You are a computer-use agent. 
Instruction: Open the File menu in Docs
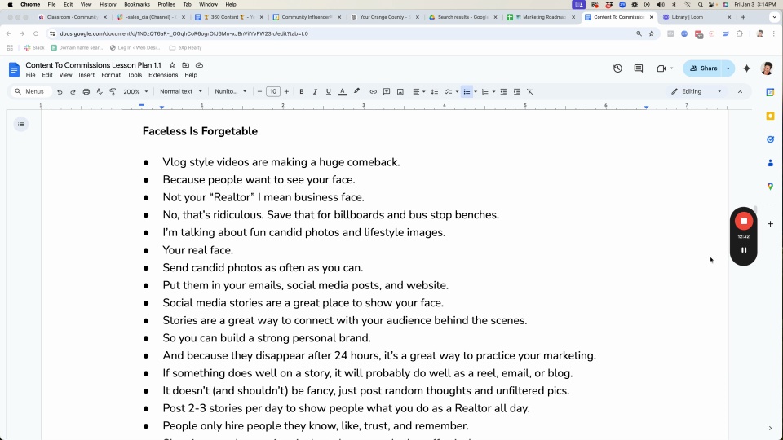point(30,75)
